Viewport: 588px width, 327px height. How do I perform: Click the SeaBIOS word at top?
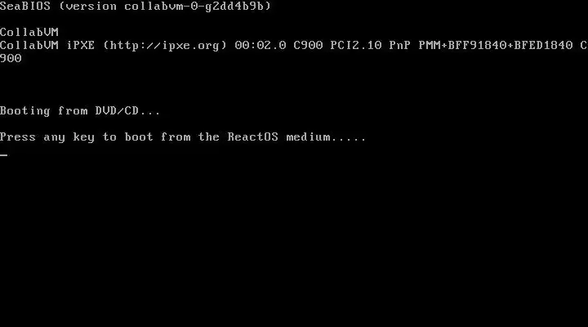tap(25, 6)
